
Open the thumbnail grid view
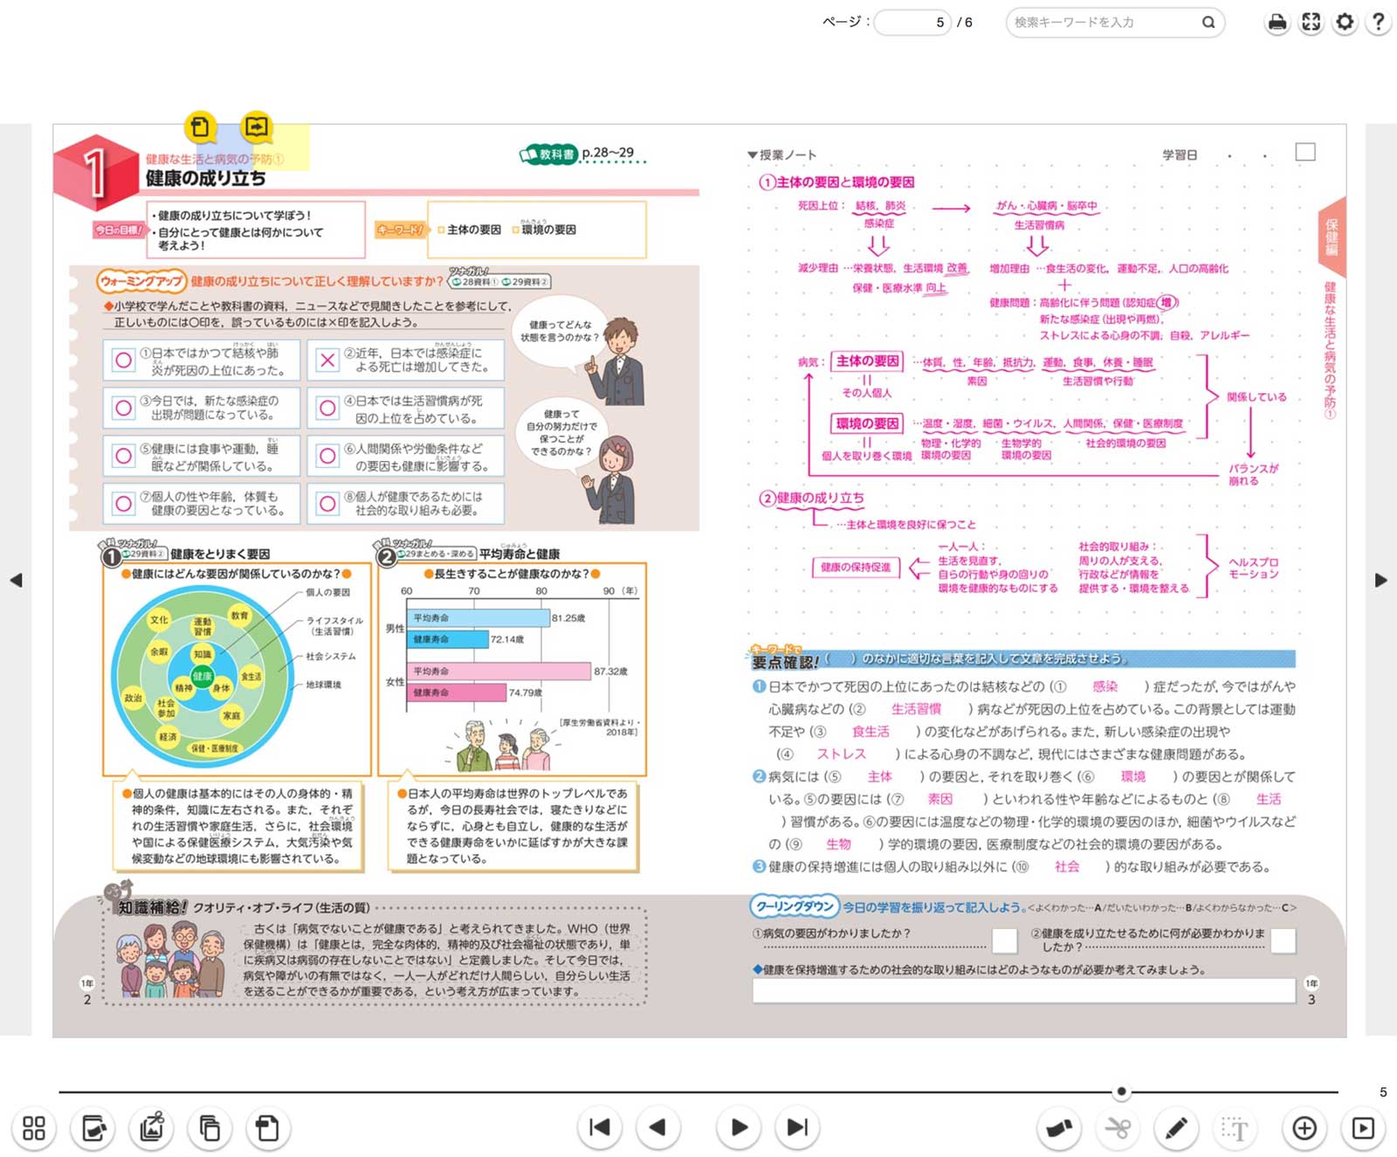coord(34,1128)
